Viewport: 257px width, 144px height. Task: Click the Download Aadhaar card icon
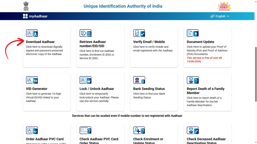coord(32,33)
